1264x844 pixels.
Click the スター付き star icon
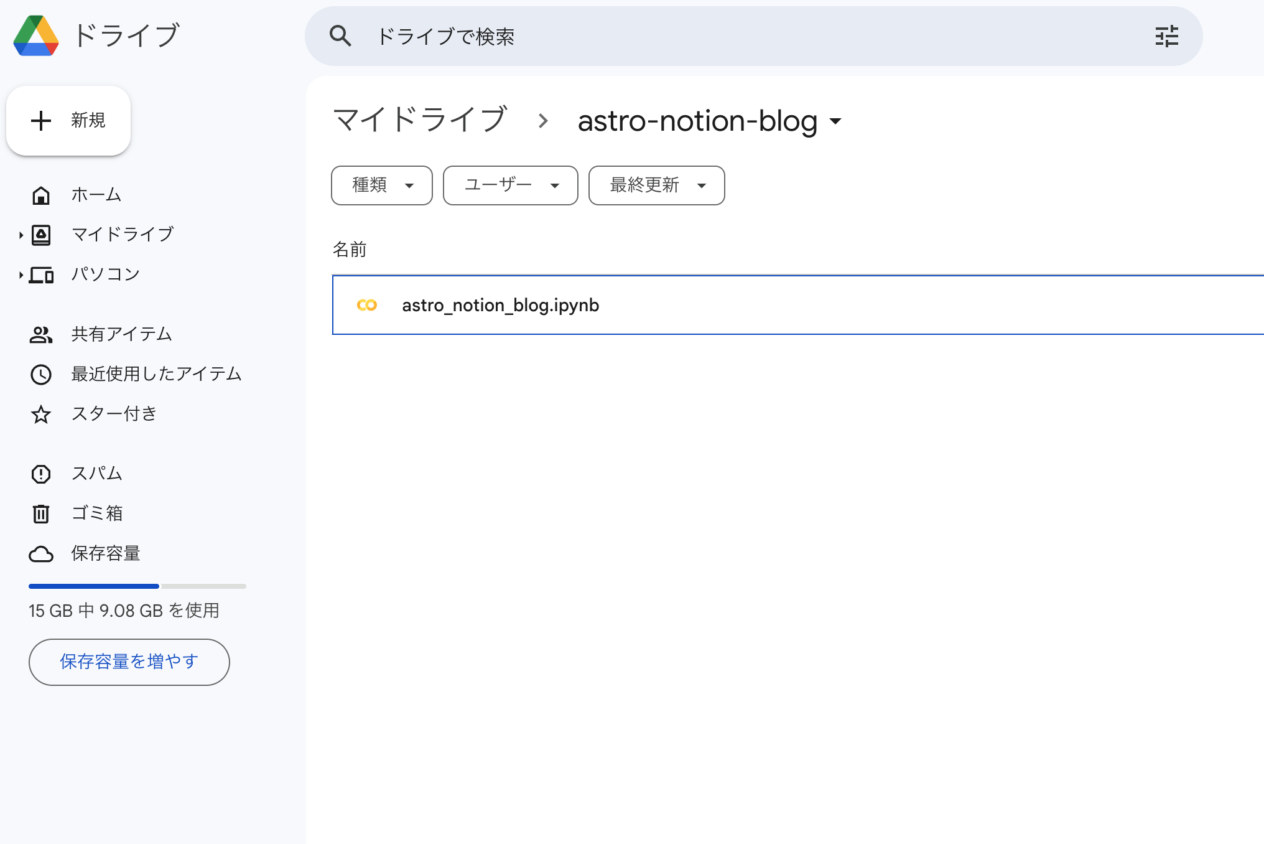[41, 415]
